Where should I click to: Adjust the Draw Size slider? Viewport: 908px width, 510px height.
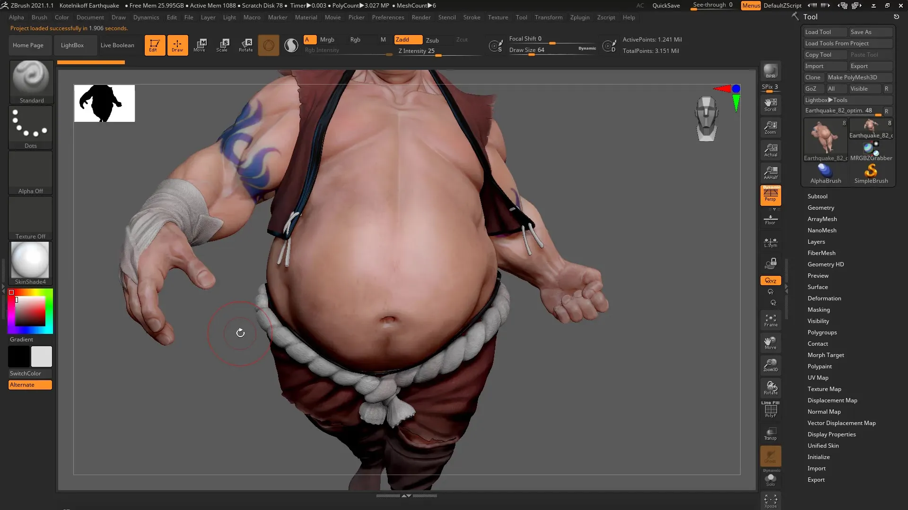tap(552, 51)
